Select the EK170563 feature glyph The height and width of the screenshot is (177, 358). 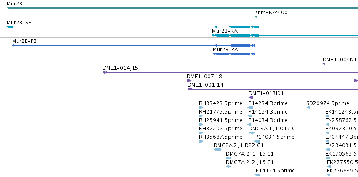coord(328,158)
